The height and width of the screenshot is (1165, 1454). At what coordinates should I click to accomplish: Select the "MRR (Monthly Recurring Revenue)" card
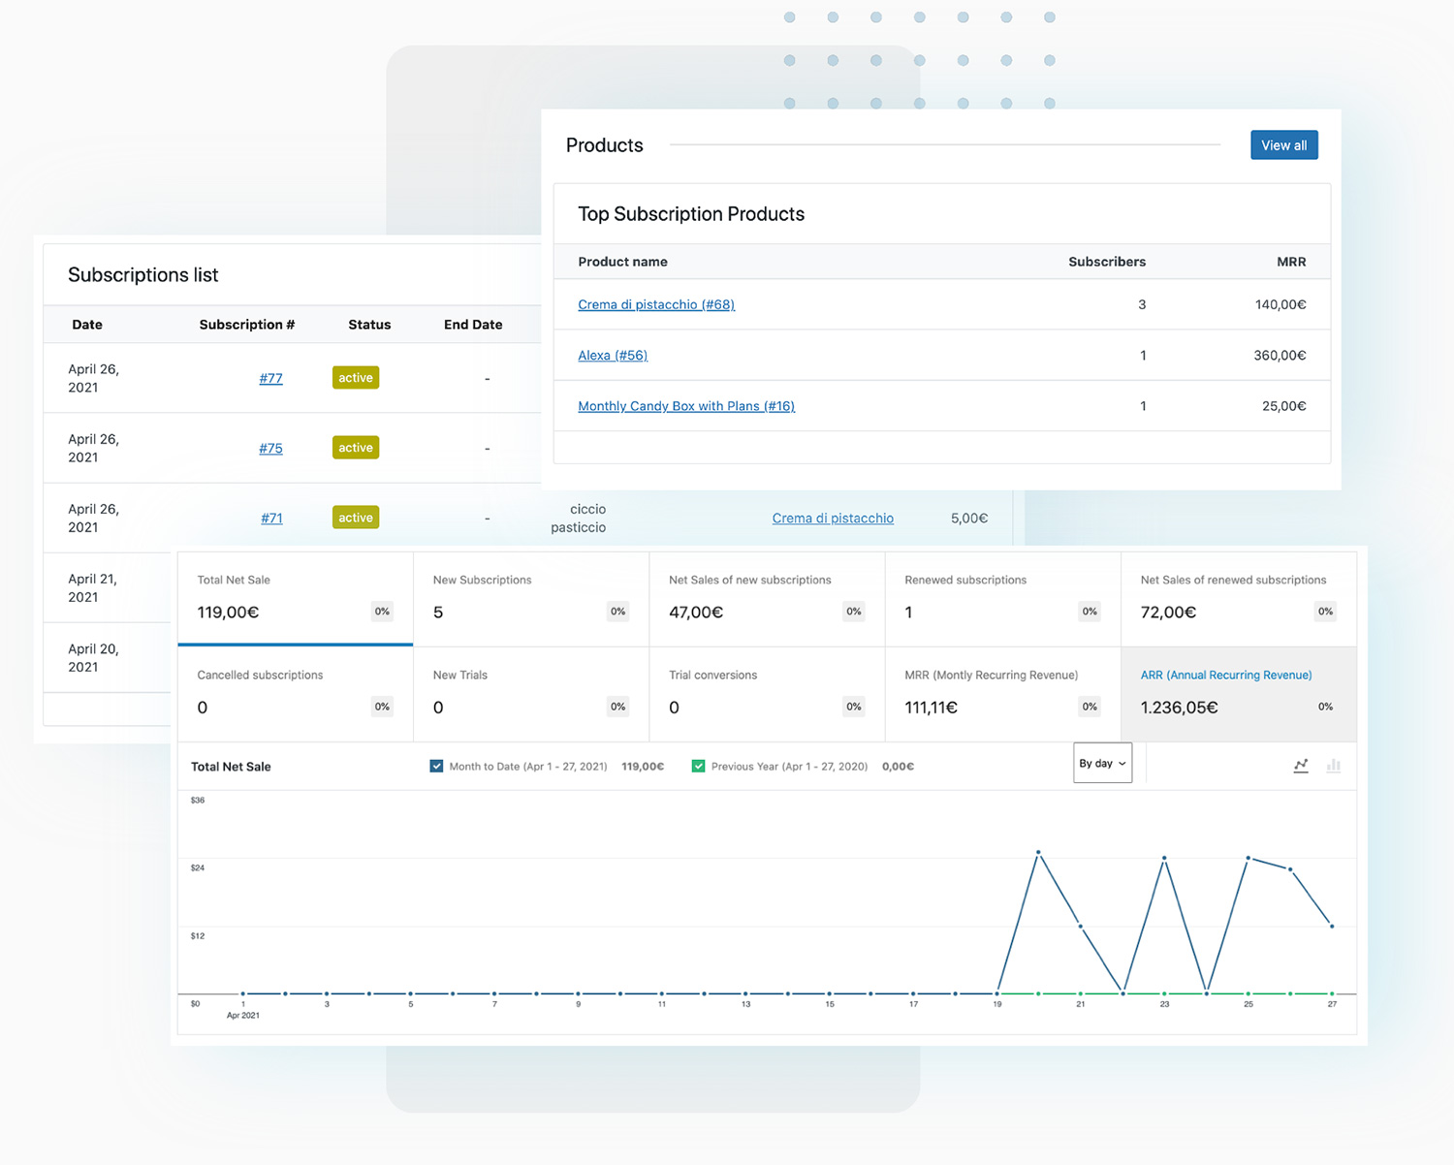(x=1001, y=693)
